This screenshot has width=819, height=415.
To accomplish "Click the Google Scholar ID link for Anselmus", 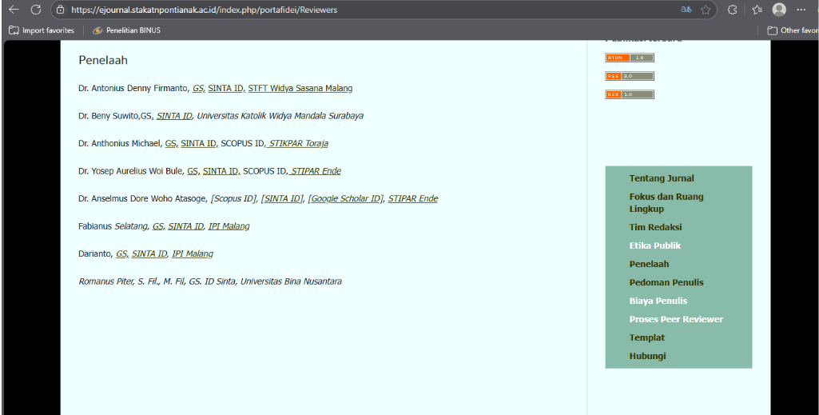I will click(x=345, y=198).
